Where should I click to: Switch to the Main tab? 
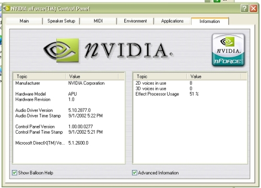pyautogui.click(x=25, y=21)
